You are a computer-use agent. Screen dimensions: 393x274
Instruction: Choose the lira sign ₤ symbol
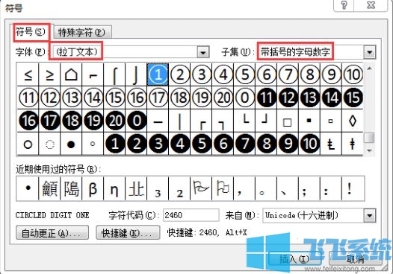[x=331, y=144]
